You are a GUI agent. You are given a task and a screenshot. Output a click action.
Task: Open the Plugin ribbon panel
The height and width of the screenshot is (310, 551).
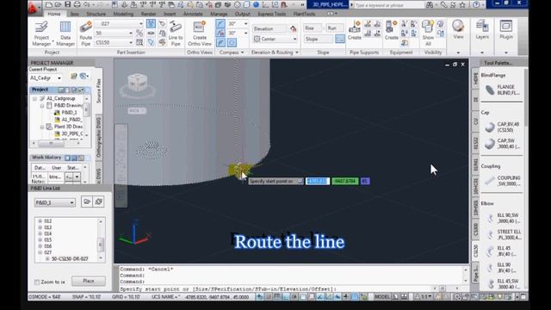coord(506,29)
